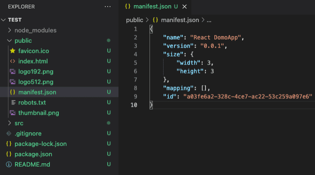Click the favicon.ico star icon
This screenshot has width=315, height=175.
12,51
